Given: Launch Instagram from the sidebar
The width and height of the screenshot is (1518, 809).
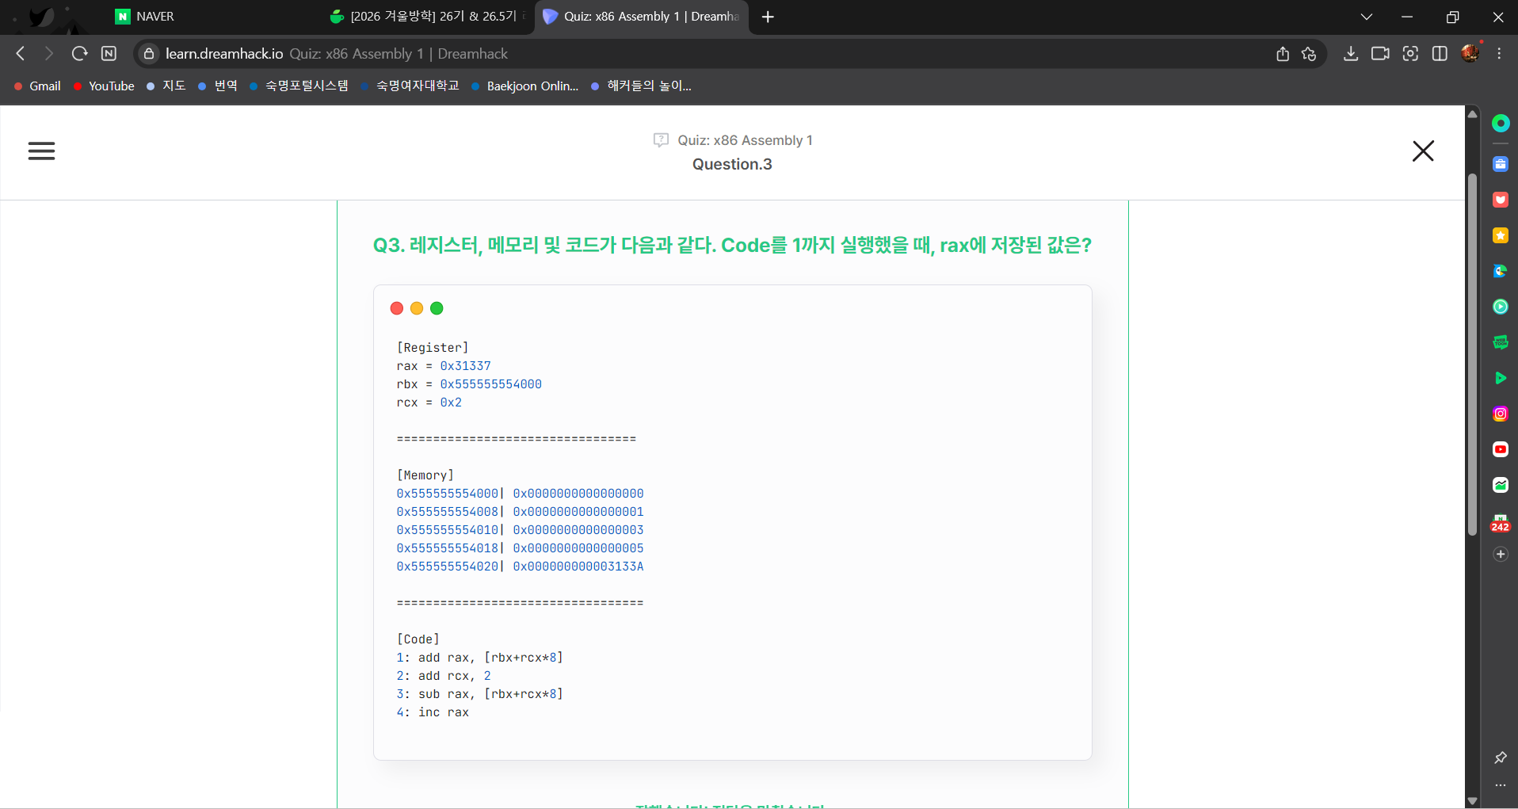Looking at the screenshot, I should [1501, 413].
